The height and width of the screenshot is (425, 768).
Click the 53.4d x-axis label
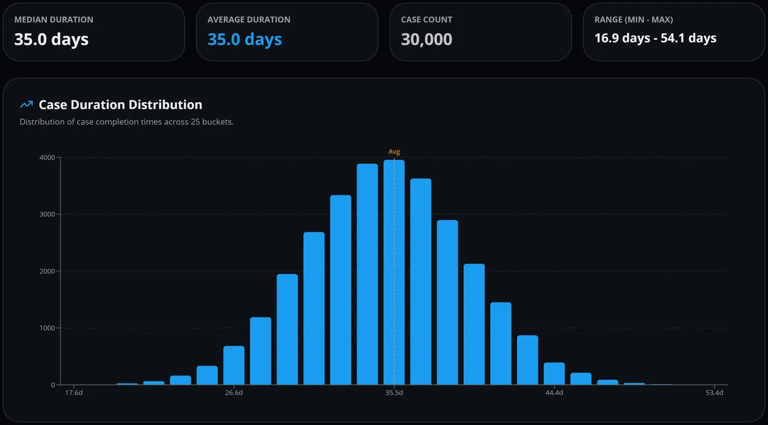[x=714, y=393]
